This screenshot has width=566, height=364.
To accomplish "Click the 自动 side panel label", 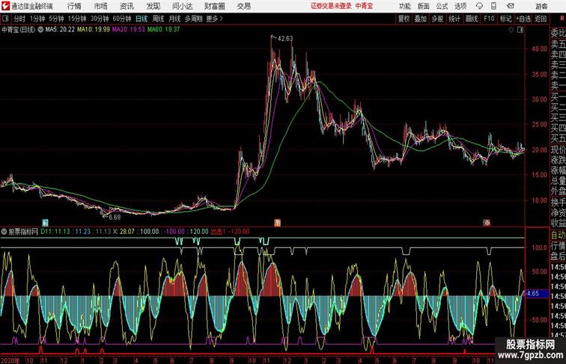I will 558,235.
